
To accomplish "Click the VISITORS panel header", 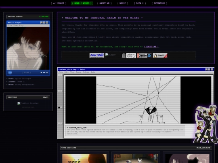I will tap(28, 97).
